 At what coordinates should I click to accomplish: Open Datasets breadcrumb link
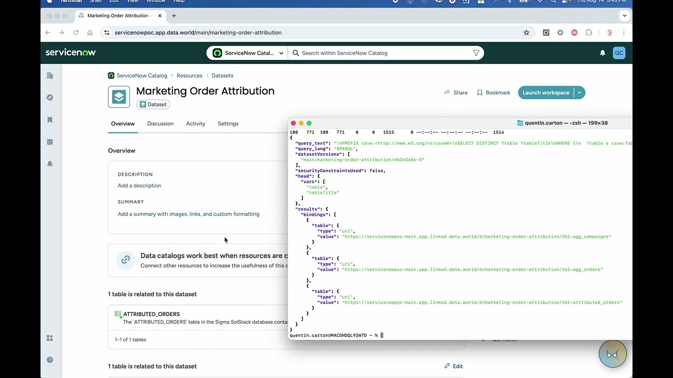[x=222, y=76]
